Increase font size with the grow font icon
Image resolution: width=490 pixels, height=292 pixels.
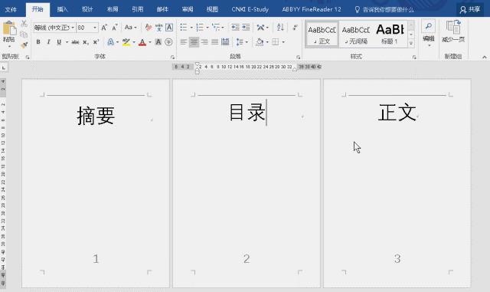[104, 28]
